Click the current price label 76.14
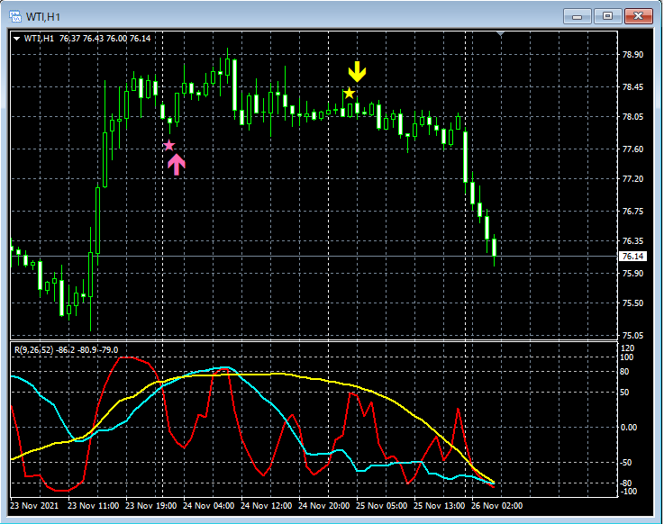The image size is (664, 524). (x=632, y=257)
